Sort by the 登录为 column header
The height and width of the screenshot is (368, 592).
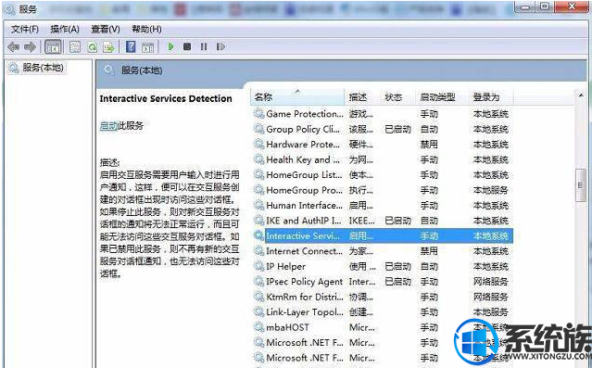pos(491,97)
